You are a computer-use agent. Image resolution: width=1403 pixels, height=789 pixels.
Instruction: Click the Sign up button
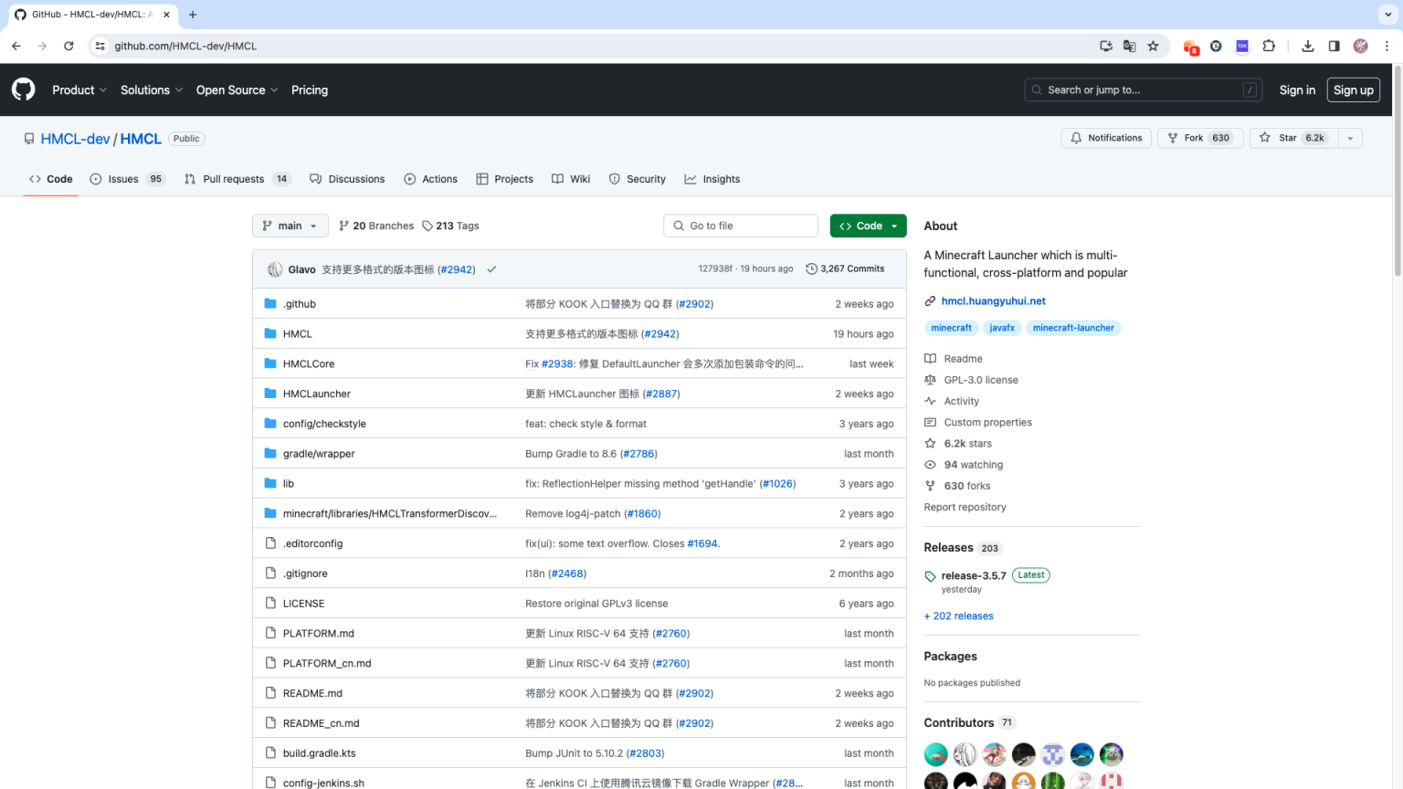coord(1353,89)
